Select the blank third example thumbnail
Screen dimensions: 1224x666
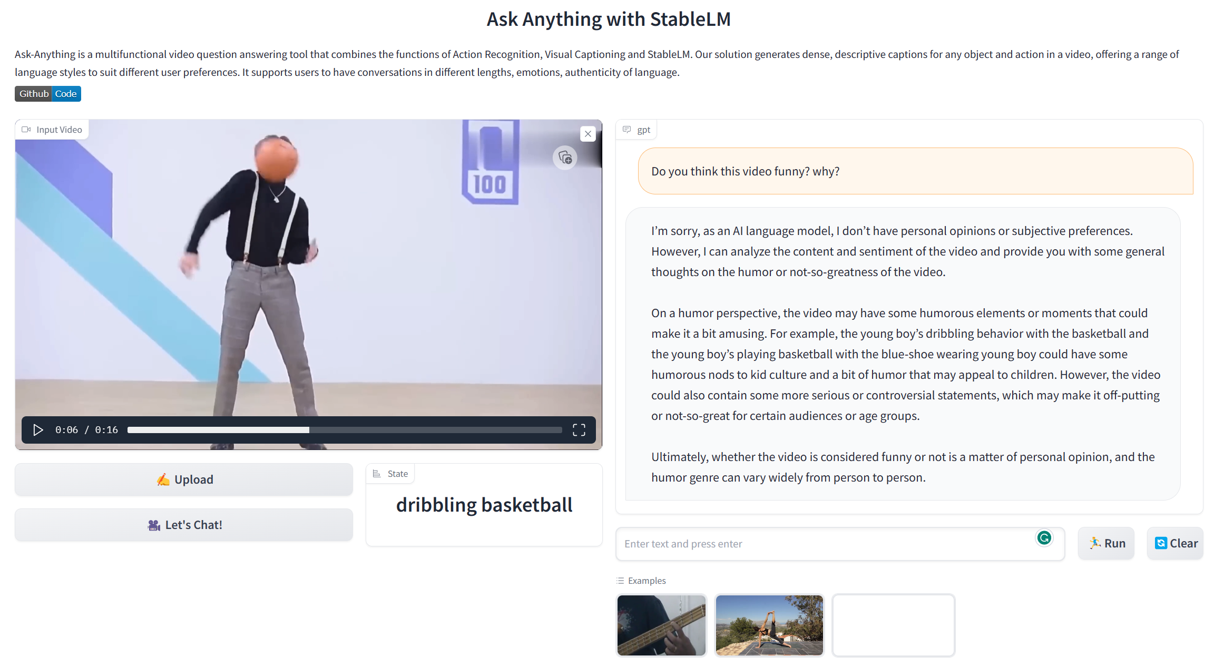click(893, 625)
